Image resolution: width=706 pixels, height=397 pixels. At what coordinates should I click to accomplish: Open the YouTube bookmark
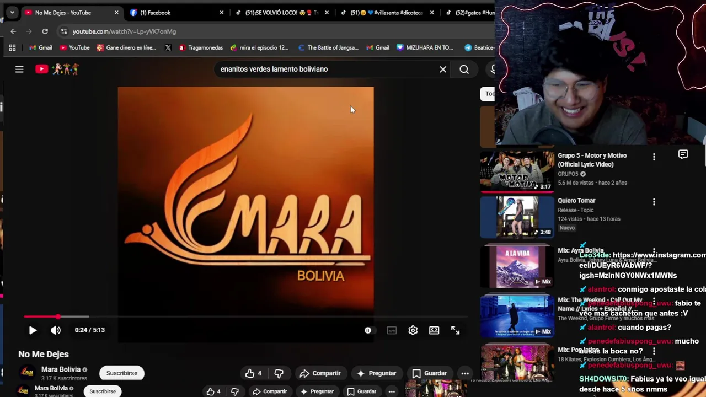pos(74,48)
